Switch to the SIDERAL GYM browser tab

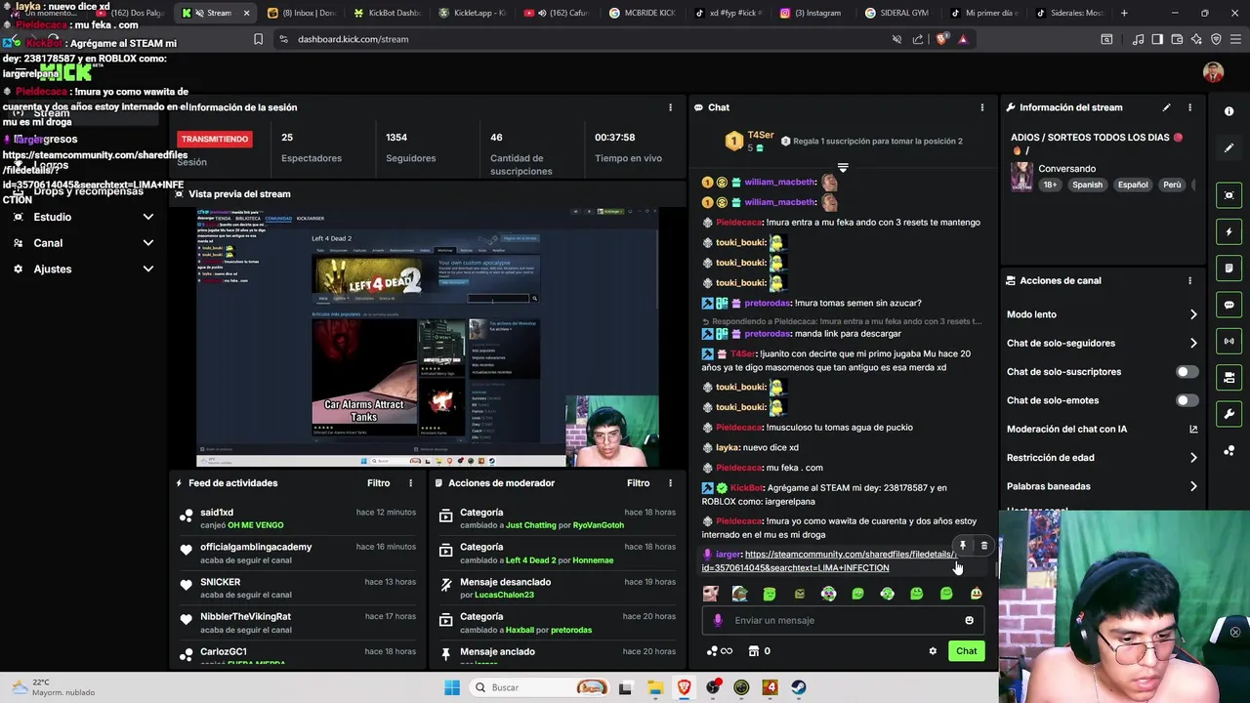pos(896,13)
